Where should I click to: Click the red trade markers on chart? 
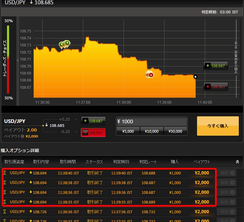[149, 75]
